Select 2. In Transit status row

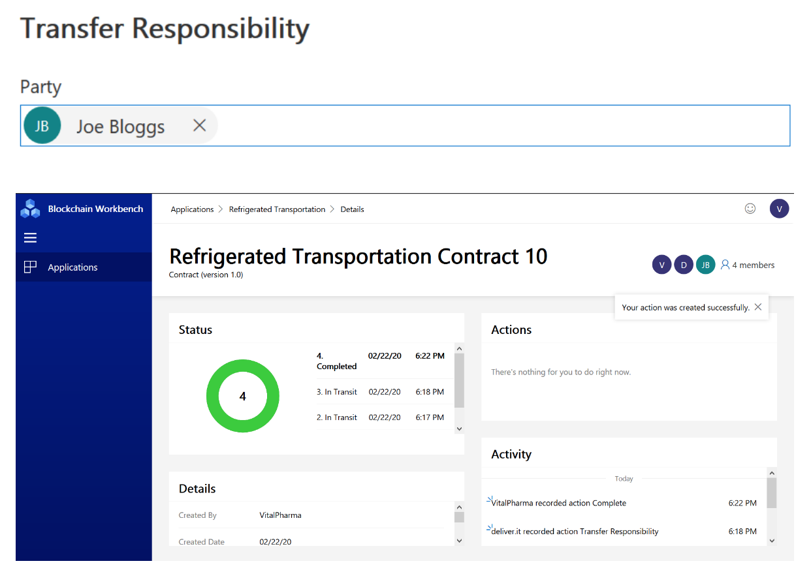(x=381, y=417)
